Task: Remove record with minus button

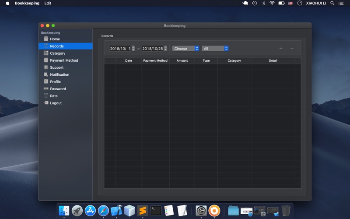Action: click(292, 49)
